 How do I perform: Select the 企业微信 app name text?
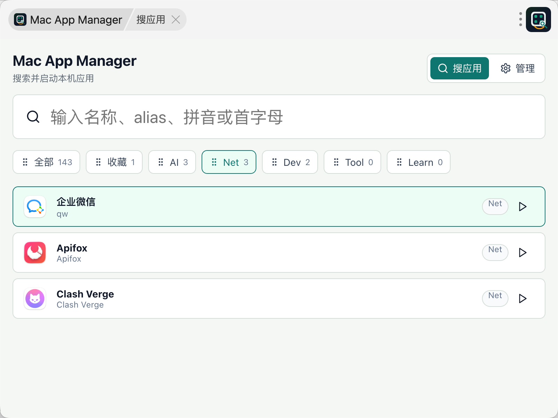pos(76,202)
